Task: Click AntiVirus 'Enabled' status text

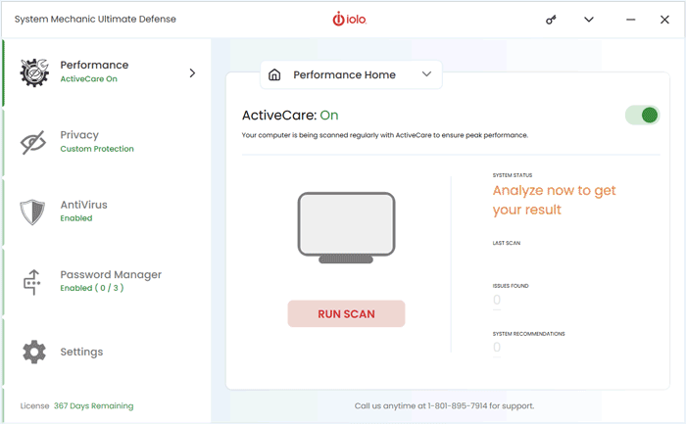Action: (x=76, y=218)
